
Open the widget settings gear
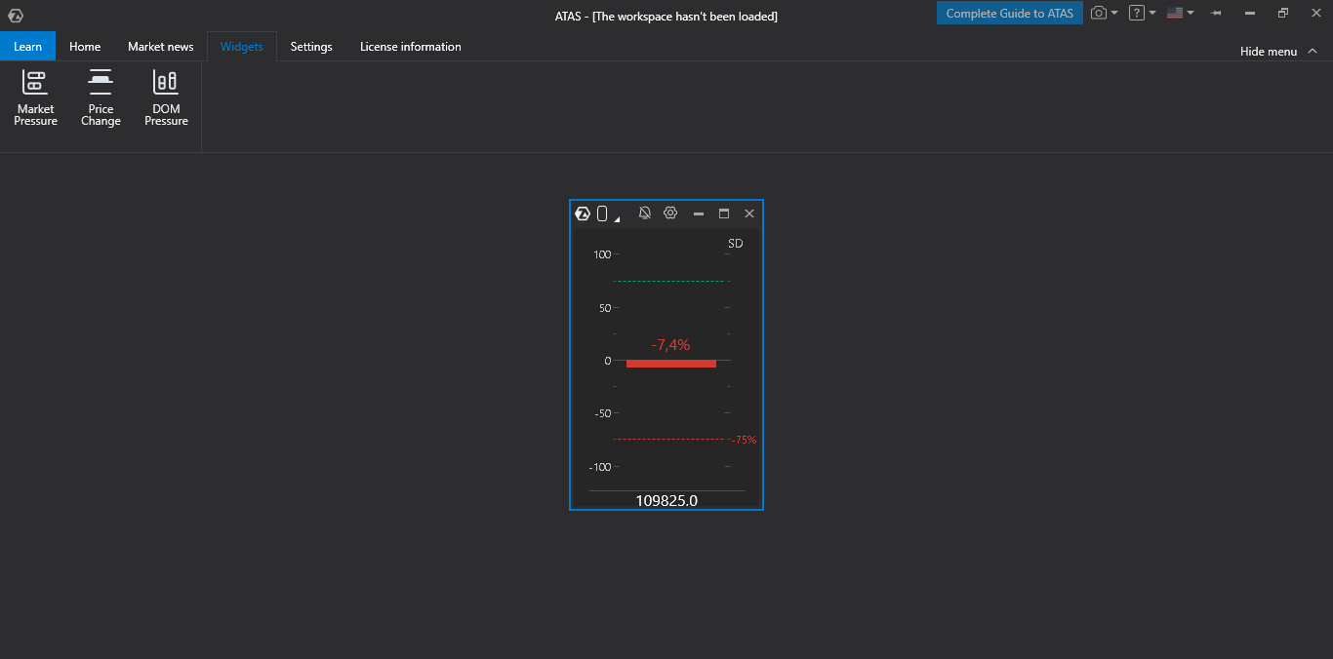(670, 213)
